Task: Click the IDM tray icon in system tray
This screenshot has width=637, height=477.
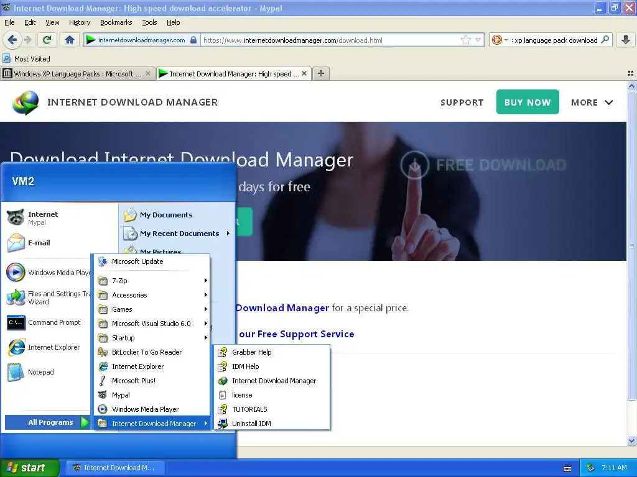Action: click(x=590, y=468)
